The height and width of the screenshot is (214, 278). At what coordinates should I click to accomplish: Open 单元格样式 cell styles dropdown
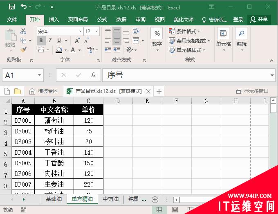pos(187,50)
